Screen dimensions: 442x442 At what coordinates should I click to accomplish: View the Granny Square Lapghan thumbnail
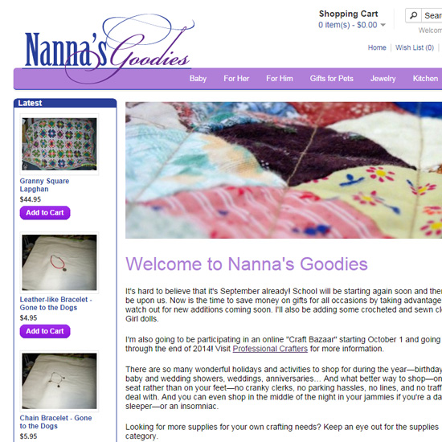pyautogui.click(x=59, y=144)
